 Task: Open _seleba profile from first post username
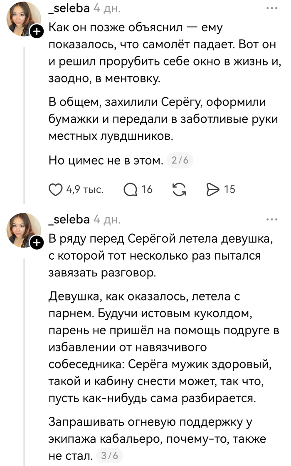click(69, 8)
